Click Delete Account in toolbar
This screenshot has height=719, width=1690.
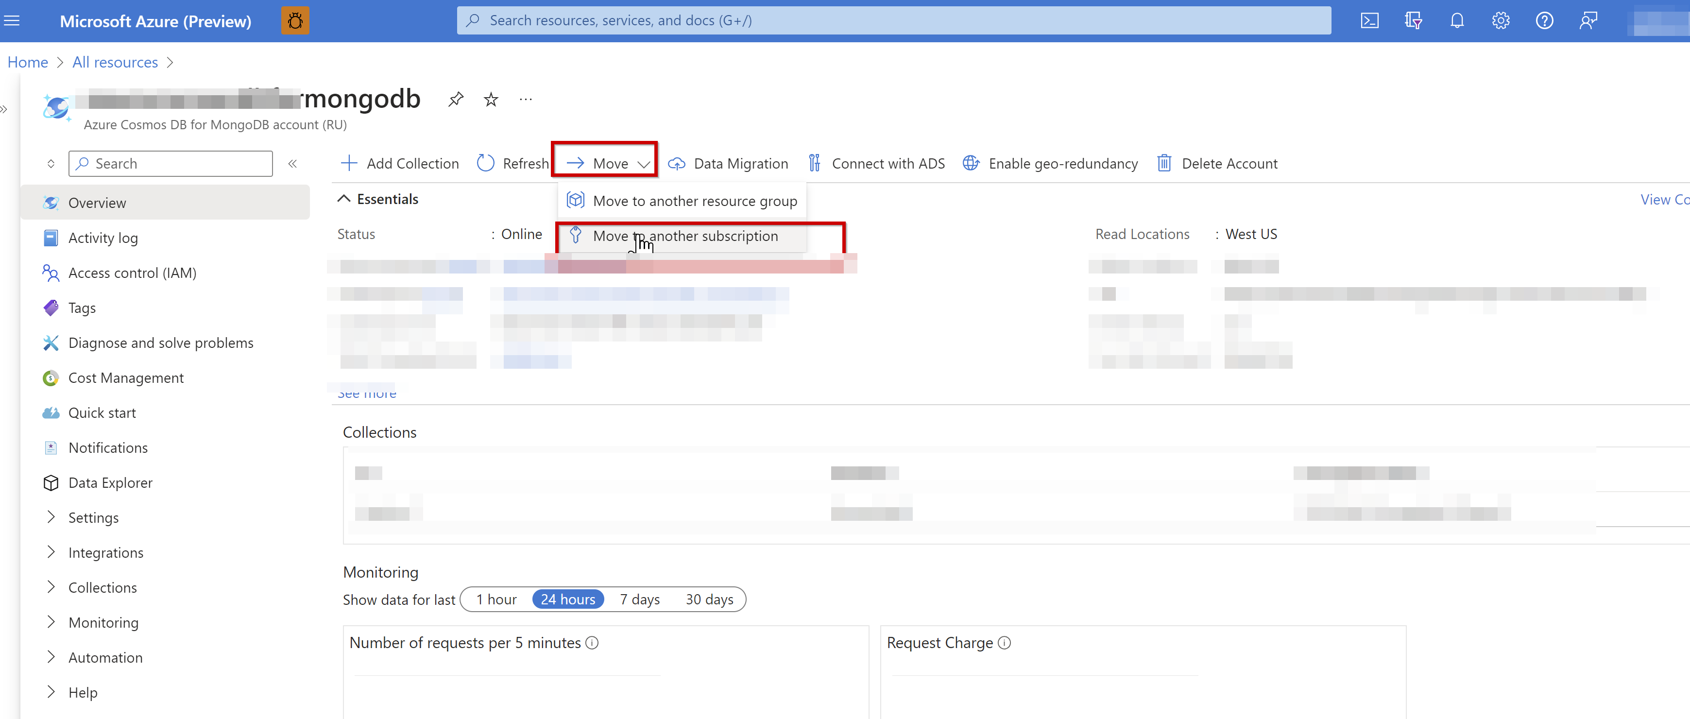click(x=1217, y=164)
